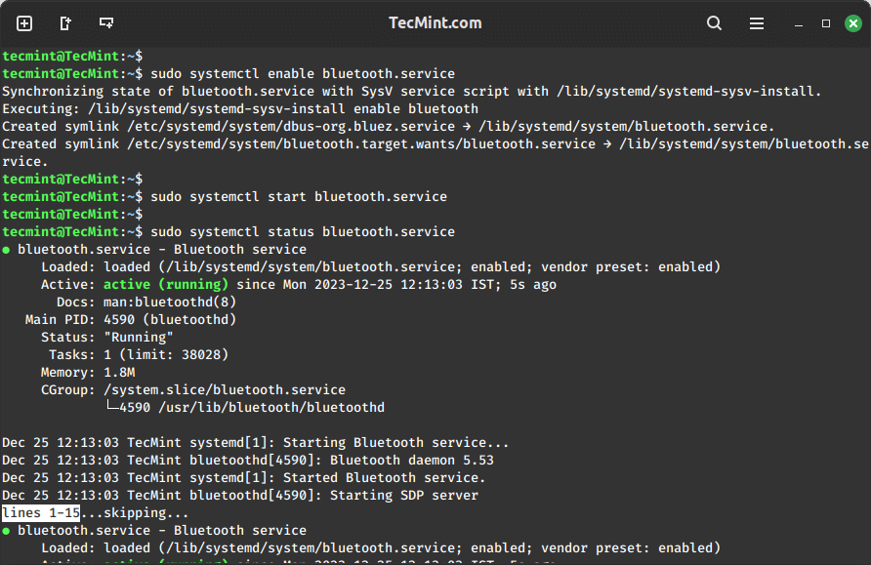Click the TecMint.com window title

click(435, 21)
